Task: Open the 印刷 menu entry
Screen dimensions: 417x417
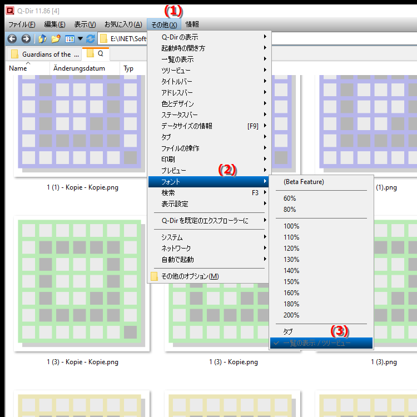Action: click(208, 160)
